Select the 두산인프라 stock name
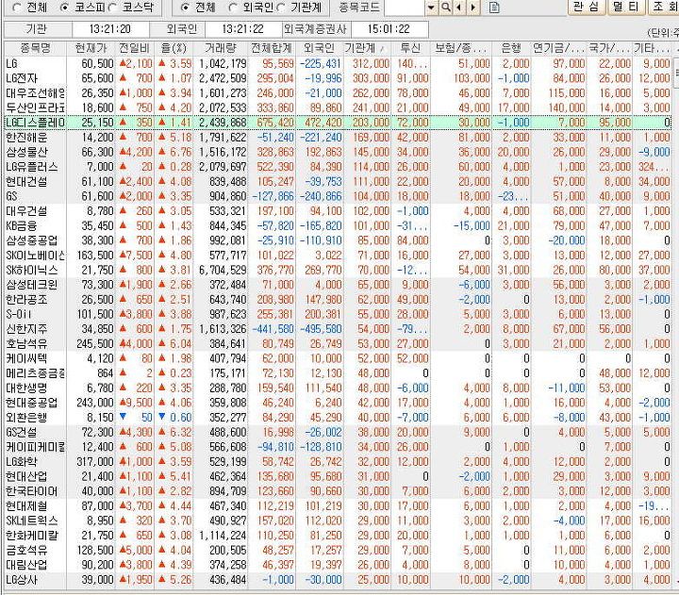The height and width of the screenshot is (595, 679). coord(35,108)
